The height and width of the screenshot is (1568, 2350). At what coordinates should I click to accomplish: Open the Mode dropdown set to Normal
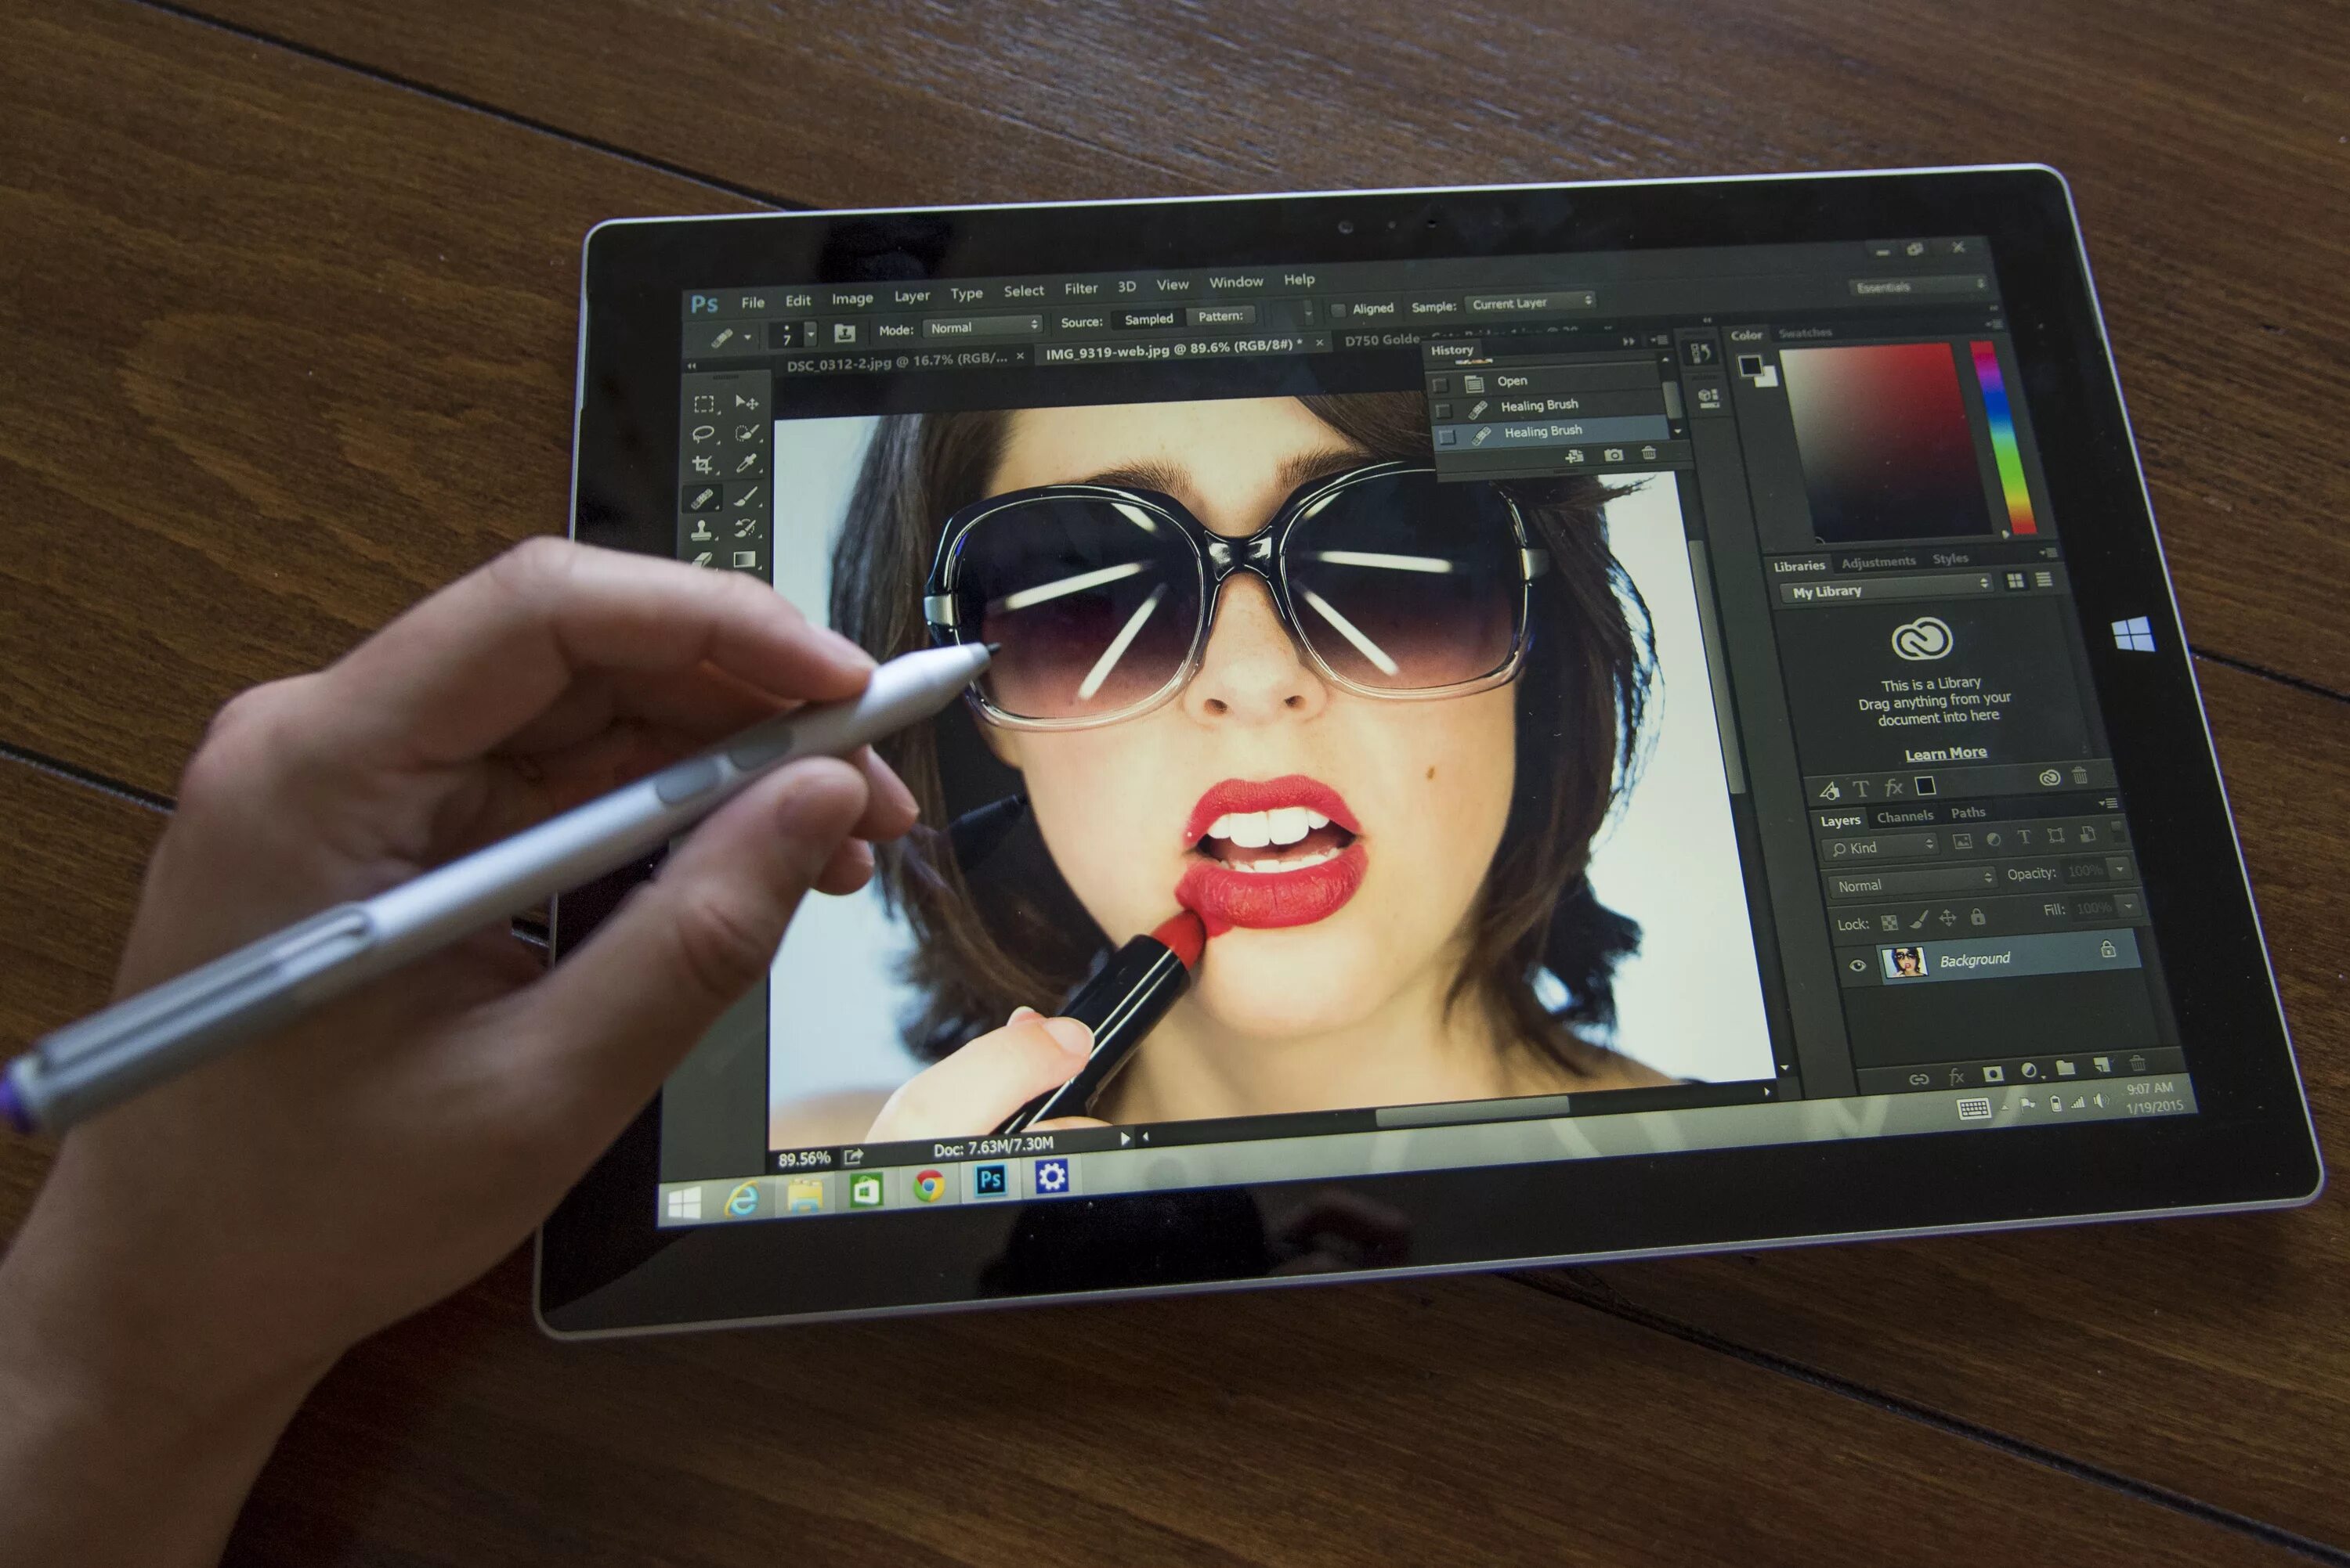tap(983, 327)
